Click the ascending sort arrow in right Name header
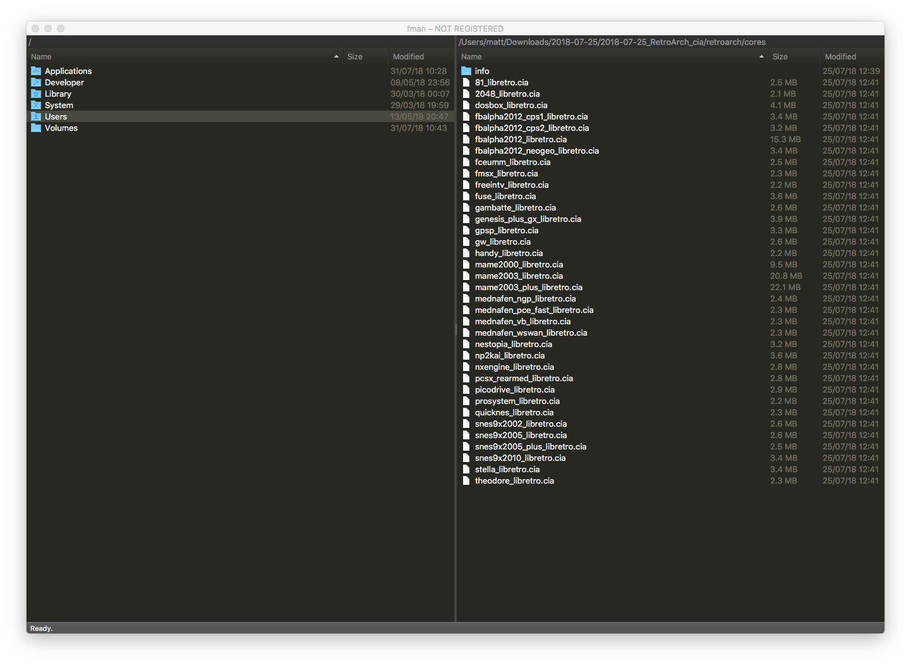Screen dimensions: 911x665 point(761,56)
